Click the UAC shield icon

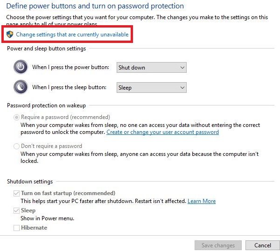point(10,35)
